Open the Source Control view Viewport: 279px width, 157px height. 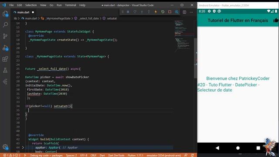click(5, 36)
